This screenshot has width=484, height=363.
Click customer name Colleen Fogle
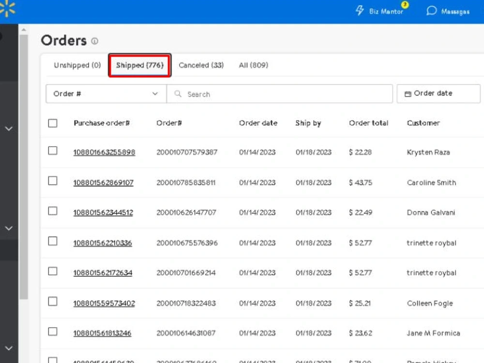430,304
